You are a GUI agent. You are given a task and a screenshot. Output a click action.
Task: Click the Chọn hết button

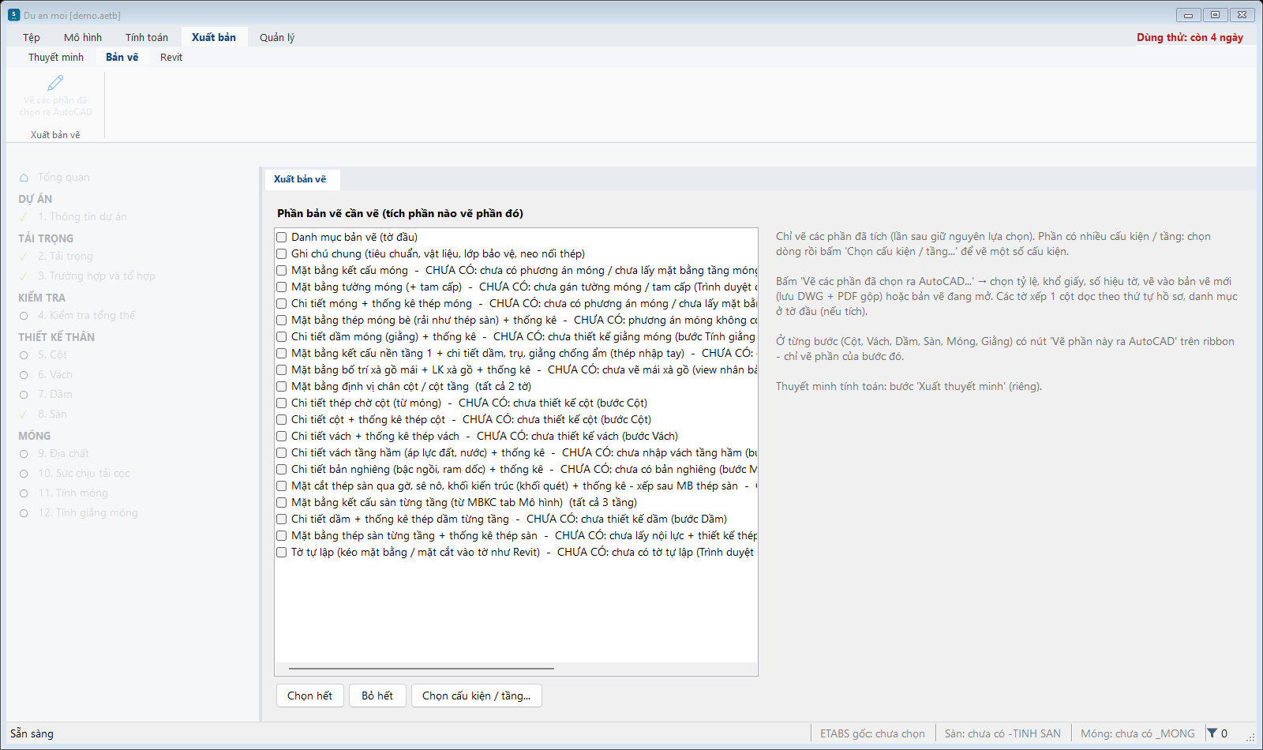(x=310, y=696)
